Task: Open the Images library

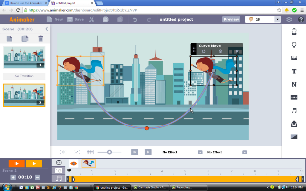Action: [294, 58]
